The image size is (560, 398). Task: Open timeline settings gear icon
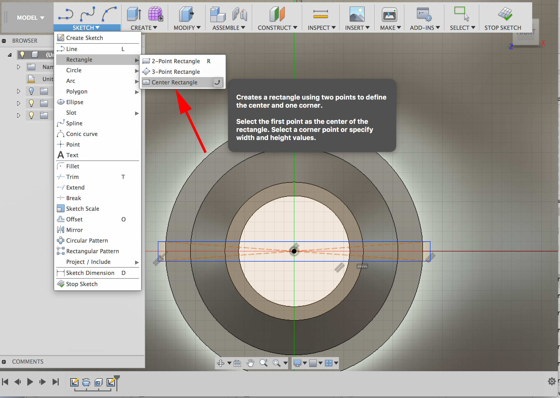(x=552, y=381)
